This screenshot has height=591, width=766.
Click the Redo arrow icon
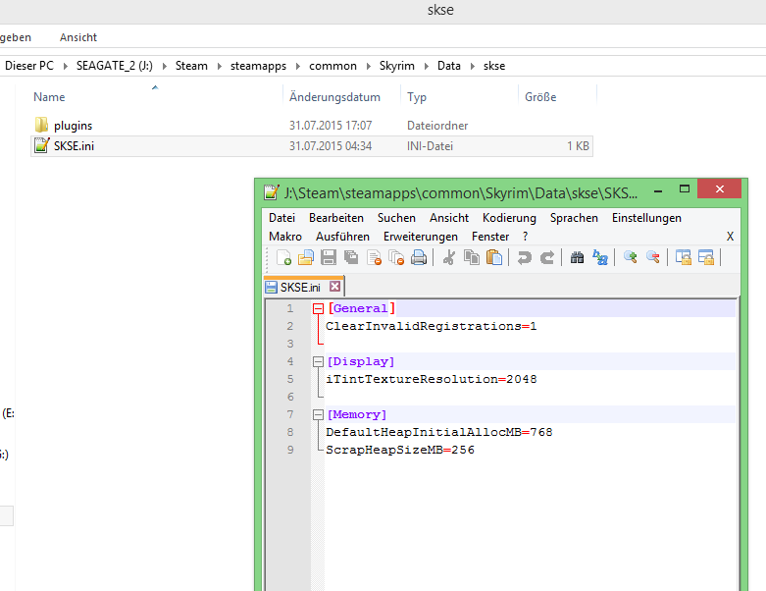547,257
